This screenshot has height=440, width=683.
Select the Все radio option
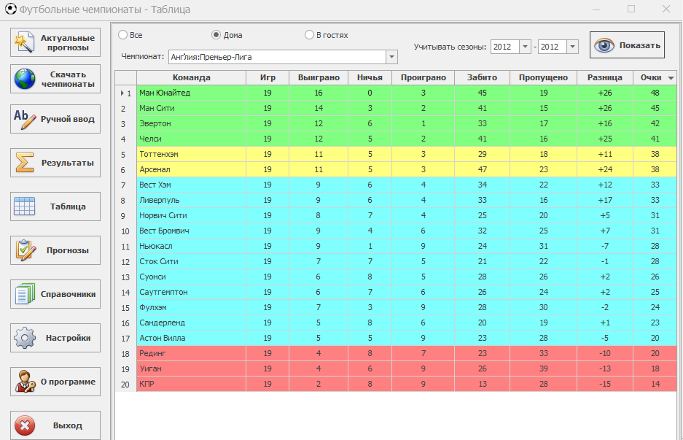[x=122, y=35]
